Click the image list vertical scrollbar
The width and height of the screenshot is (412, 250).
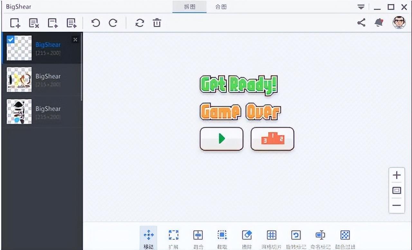pos(82,67)
